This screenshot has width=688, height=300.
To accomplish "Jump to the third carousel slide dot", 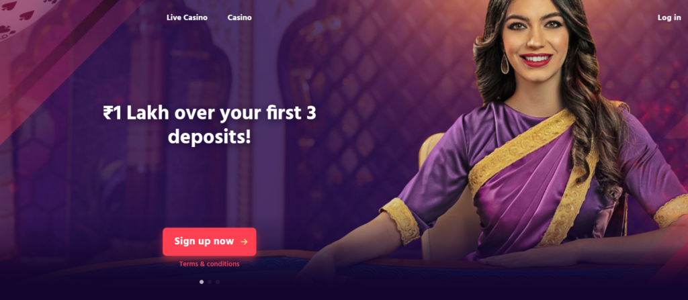I will click(x=218, y=282).
